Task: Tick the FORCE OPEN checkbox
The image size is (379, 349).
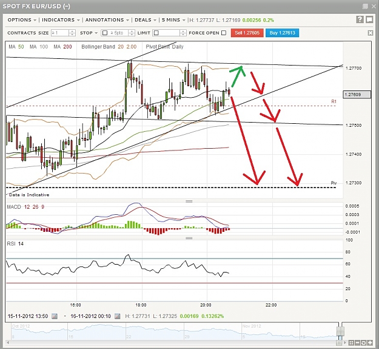Action: (x=224, y=33)
